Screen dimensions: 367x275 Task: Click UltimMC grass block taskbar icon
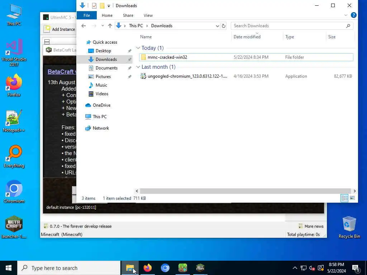[182, 268]
